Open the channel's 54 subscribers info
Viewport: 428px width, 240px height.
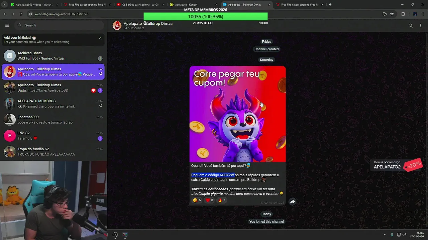coord(134,28)
